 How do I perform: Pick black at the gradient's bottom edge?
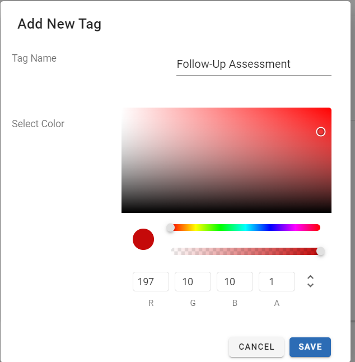(x=226, y=211)
